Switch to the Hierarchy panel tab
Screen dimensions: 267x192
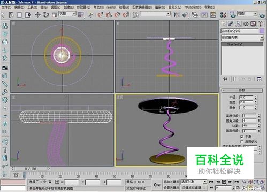click(x=238, y=24)
